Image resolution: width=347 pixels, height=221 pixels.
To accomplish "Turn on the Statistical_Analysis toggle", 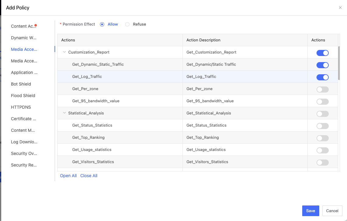I will (x=322, y=114).
